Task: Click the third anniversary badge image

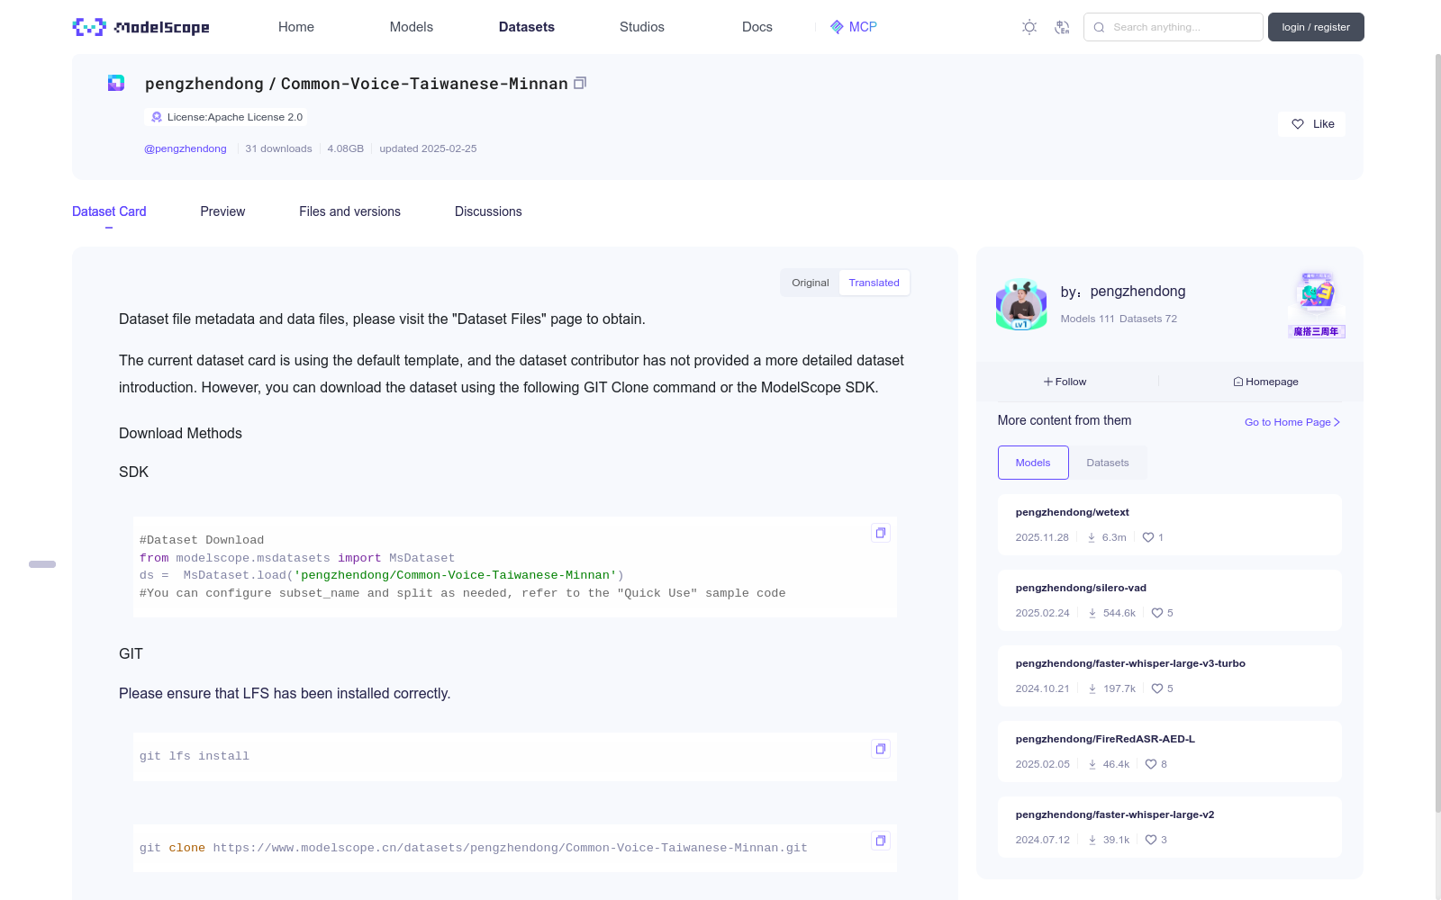Action: [1317, 304]
